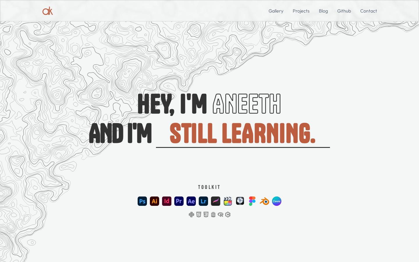Click the Procreate icon in Toolkit
The image size is (419, 262).
coord(216,201)
